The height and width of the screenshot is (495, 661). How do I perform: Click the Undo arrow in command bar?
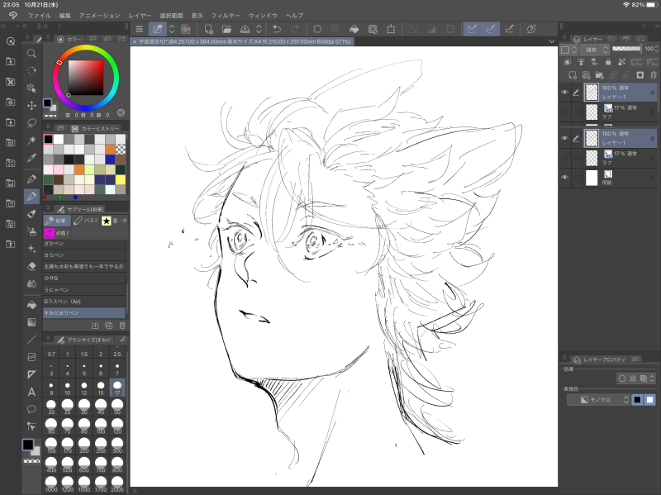coord(277,29)
